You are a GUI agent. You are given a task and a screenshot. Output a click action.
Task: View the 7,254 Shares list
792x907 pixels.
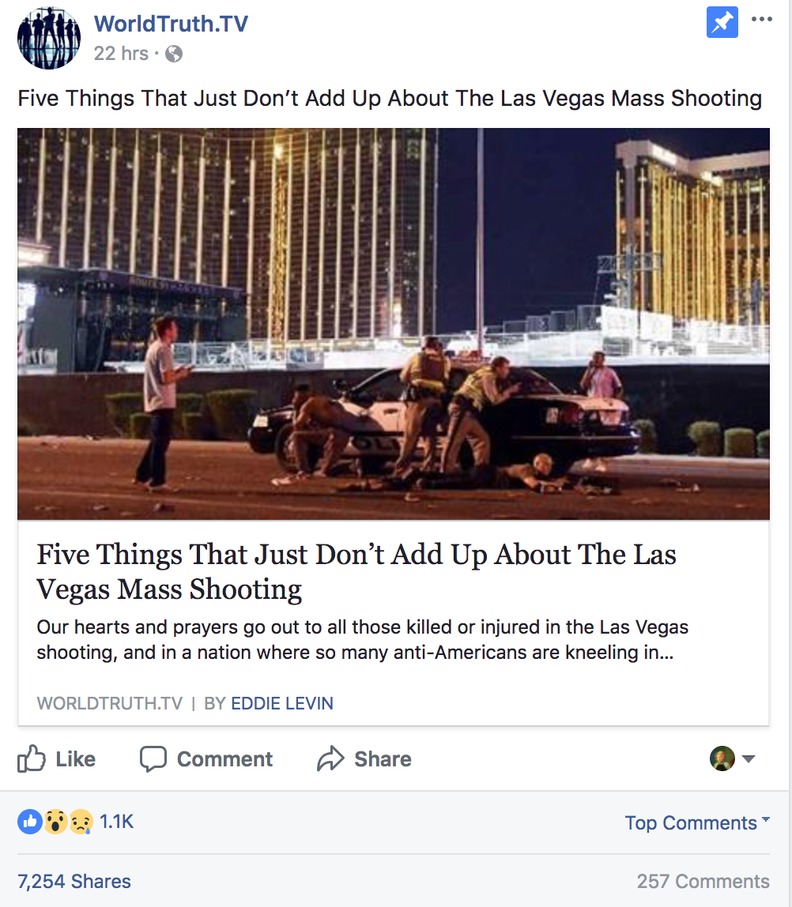click(x=74, y=881)
